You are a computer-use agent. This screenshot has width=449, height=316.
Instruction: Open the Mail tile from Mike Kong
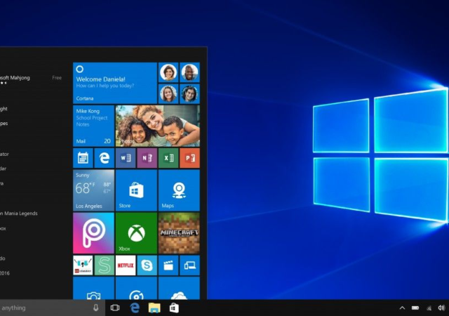click(x=93, y=126)
